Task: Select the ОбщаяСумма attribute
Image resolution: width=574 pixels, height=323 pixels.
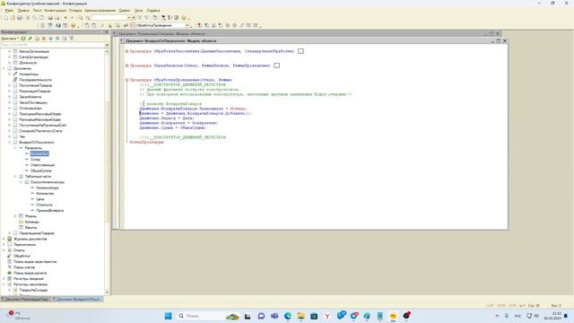Action: pyautogui.click(x=40, y=170)
